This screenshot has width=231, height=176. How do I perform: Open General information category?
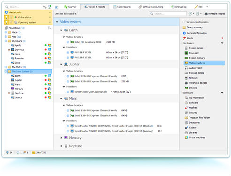(x=194, y=33)
